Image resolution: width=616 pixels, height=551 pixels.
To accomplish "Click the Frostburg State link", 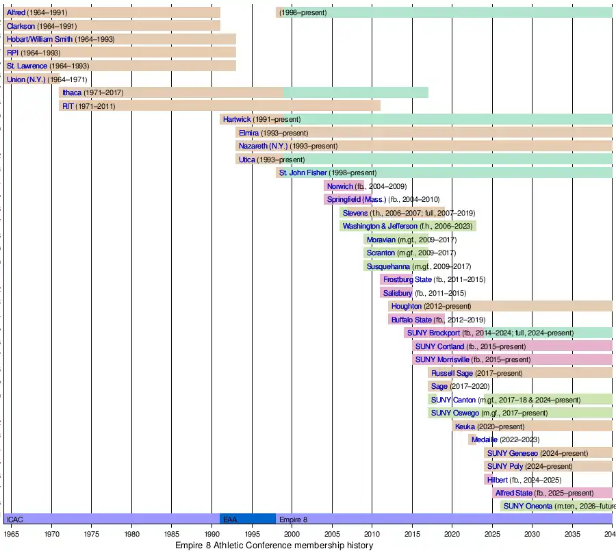I will [x=407, y=279].
